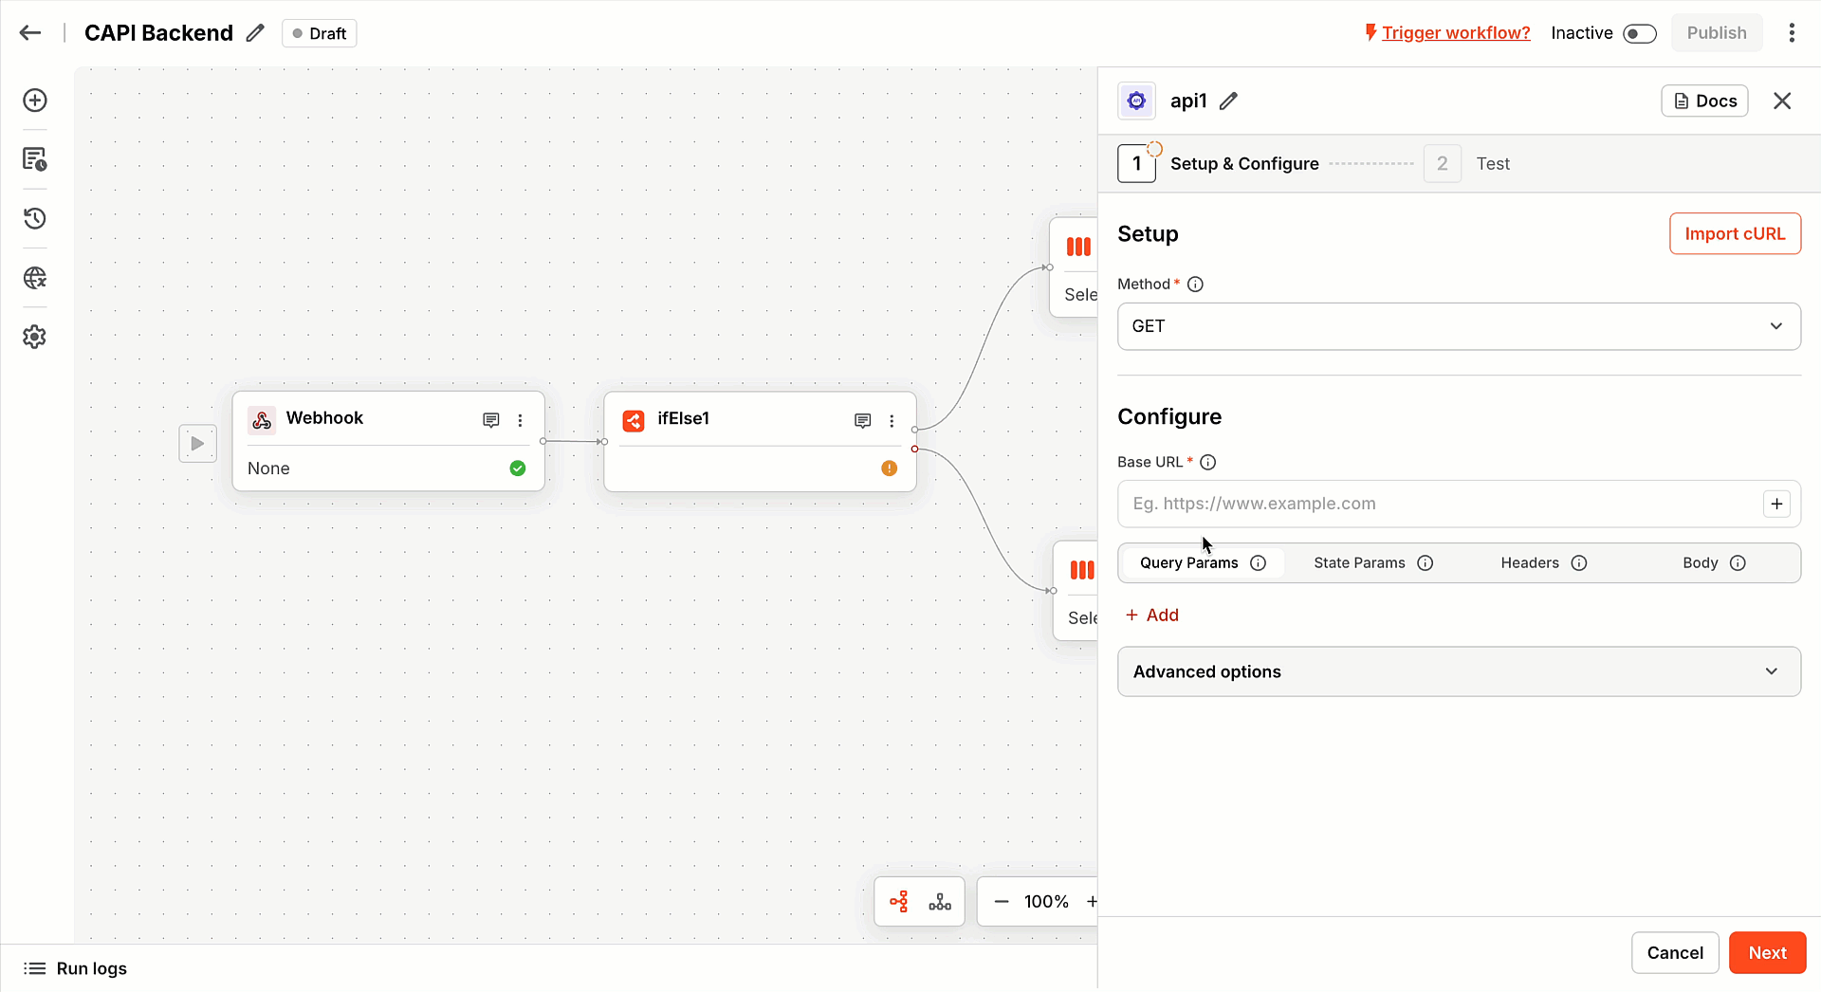Screen dimensions: 1821x992
Task: Zoom out using the minus button
Action: (x=1002, y=902)
